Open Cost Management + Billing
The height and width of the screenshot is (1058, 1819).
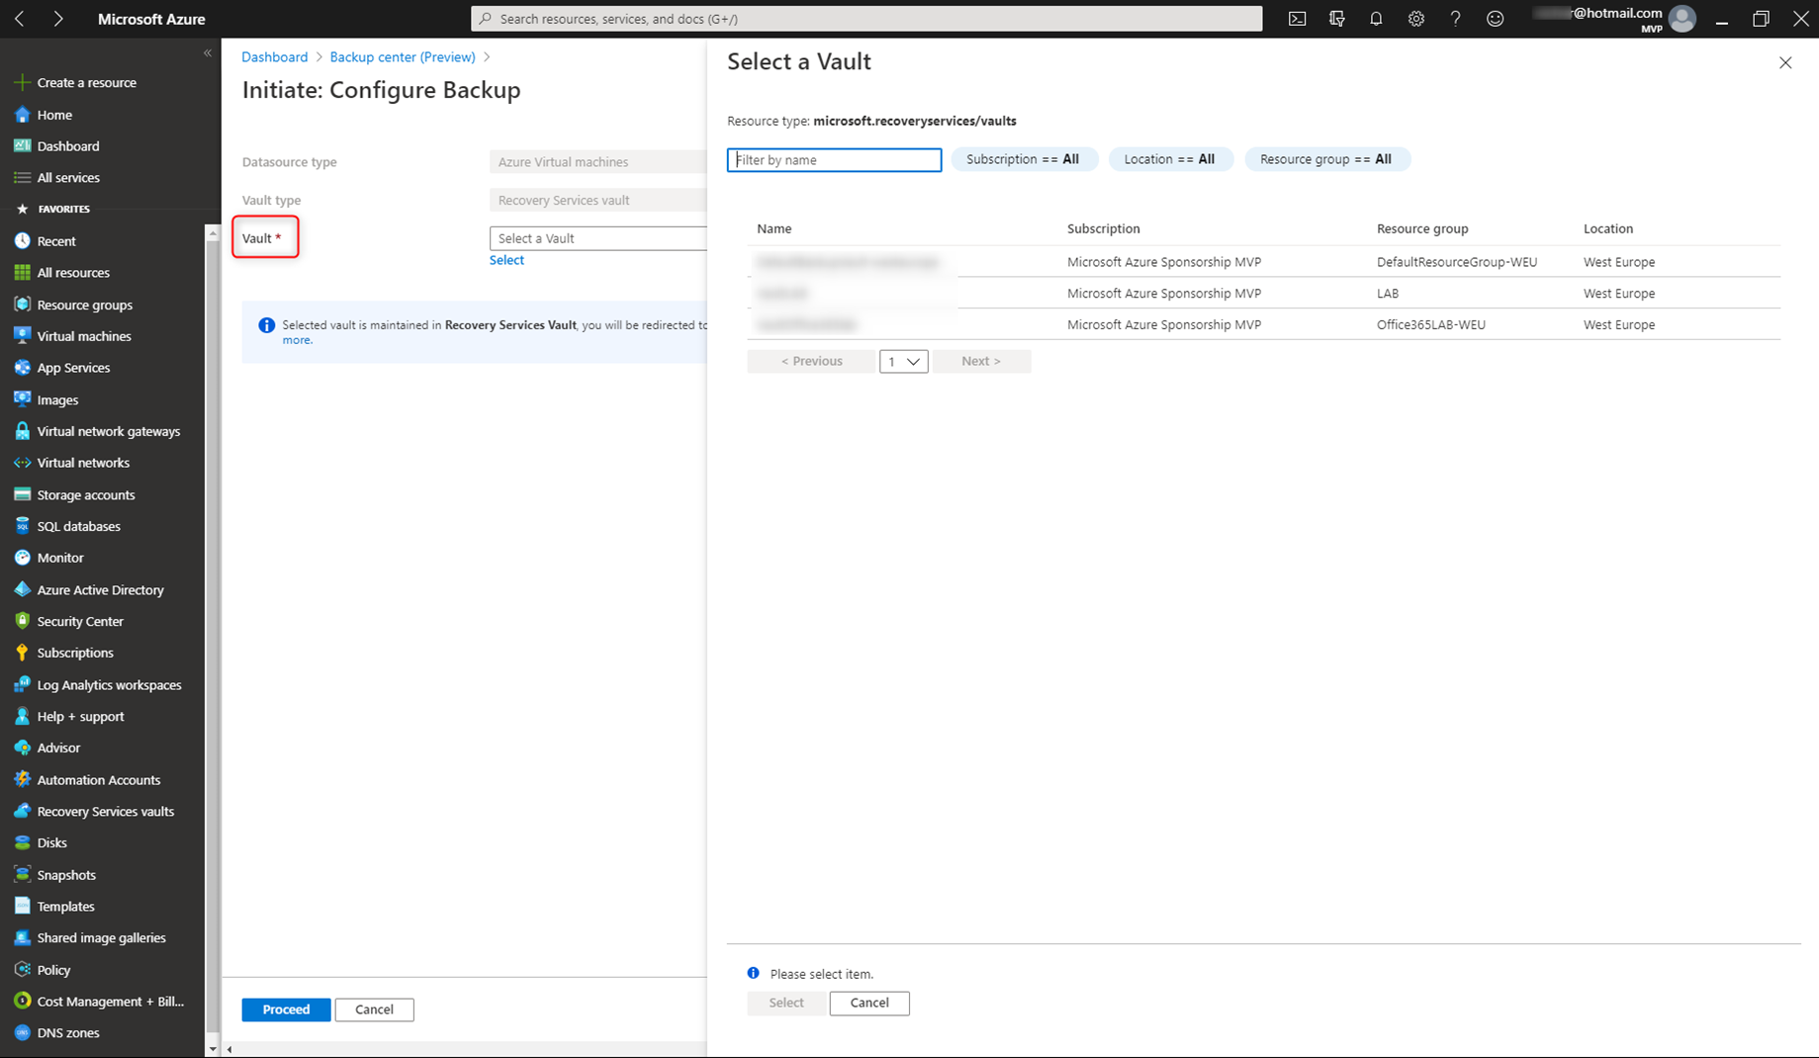[110, 1001]
